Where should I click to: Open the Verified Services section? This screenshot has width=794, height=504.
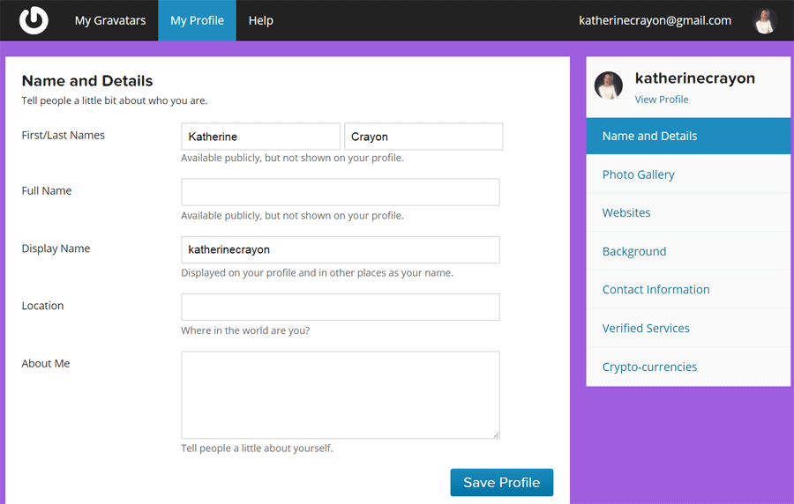646,328
